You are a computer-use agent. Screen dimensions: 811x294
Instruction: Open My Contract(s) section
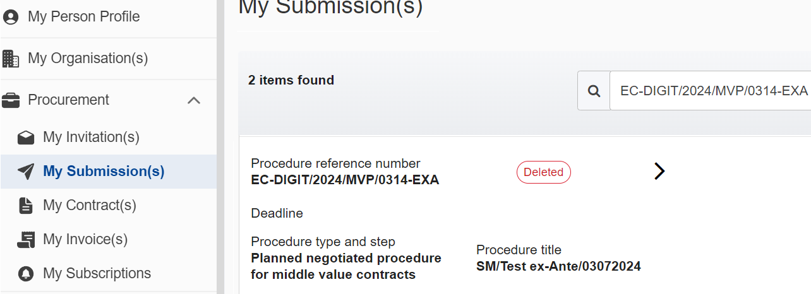[90, 206]
